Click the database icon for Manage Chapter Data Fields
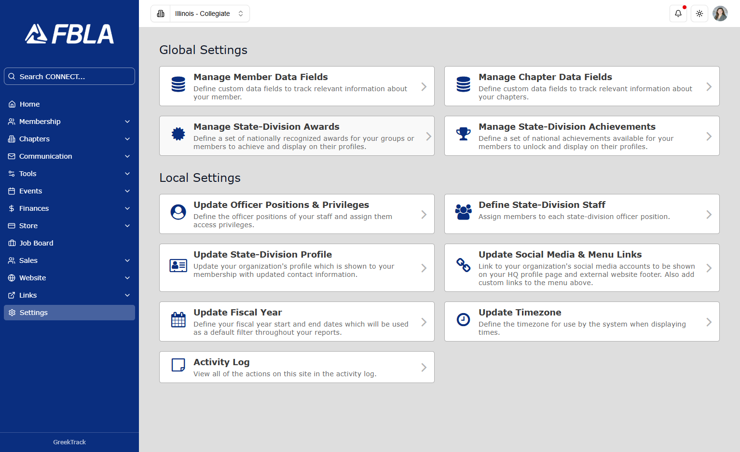 (x=464, y=84)
